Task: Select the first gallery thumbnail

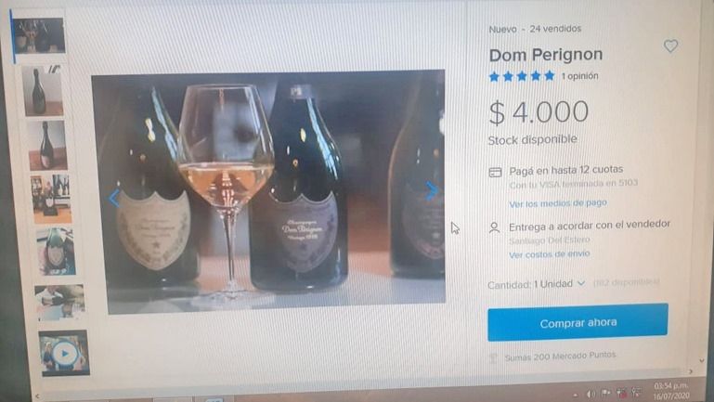Action: pos(40,35)
